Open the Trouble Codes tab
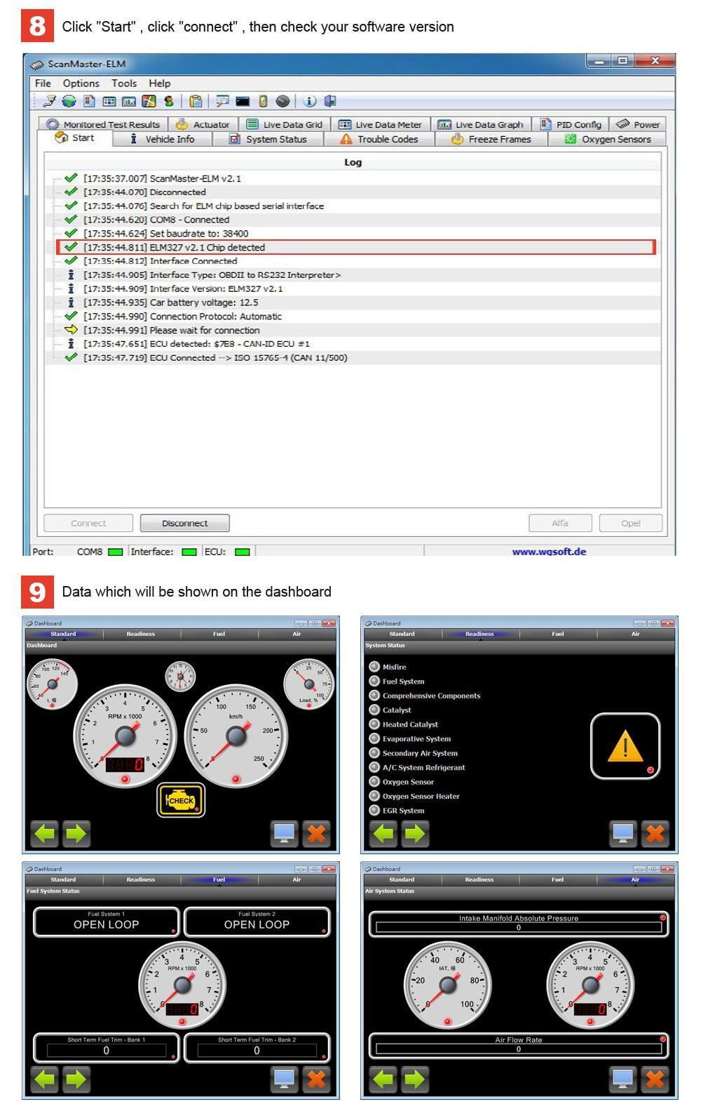This screenshot has width=701, height=1109. coord(379,139)
